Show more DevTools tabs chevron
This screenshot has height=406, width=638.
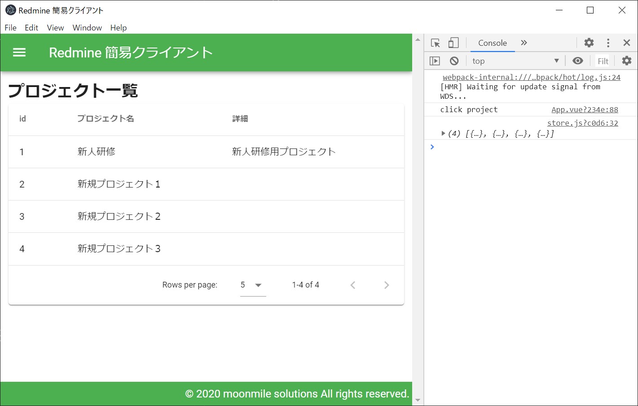524,43
